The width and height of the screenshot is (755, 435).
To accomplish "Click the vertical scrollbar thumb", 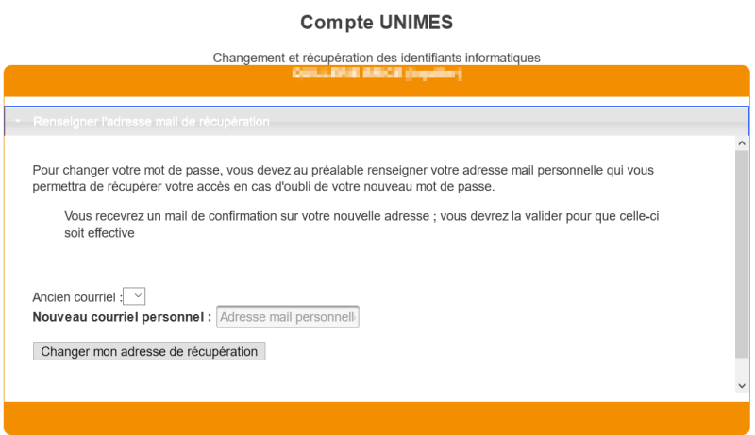I will [x=742, y=255].
